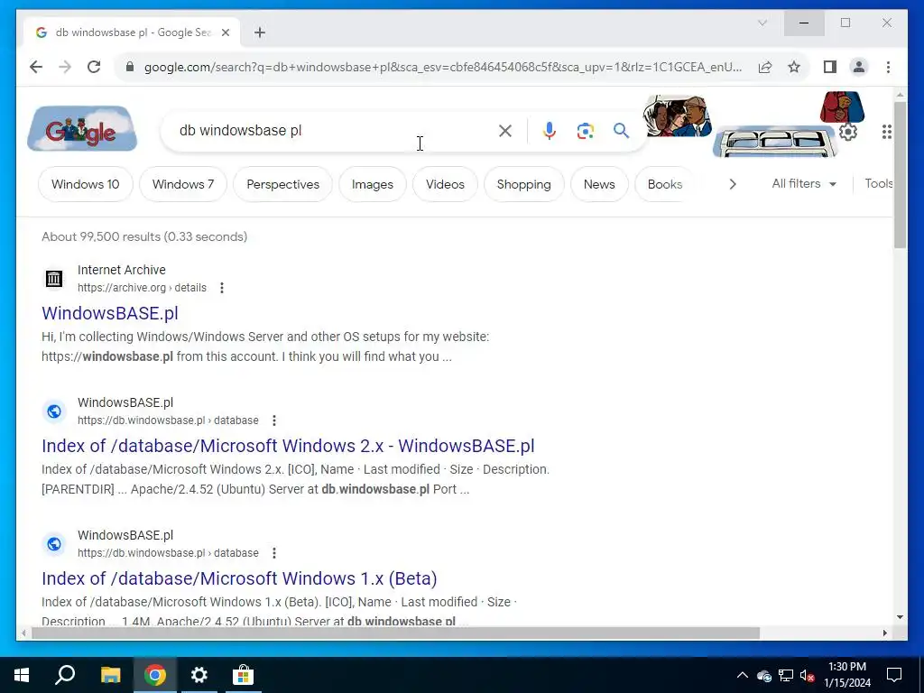Submit search with magnifier icon
Screen dimensions: 924x693
(621, 130)
